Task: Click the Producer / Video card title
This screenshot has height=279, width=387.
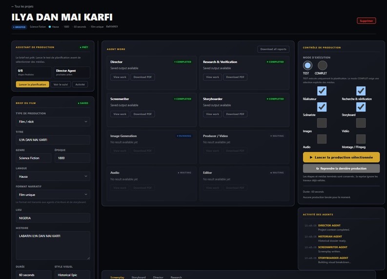Action: point(215,136)
